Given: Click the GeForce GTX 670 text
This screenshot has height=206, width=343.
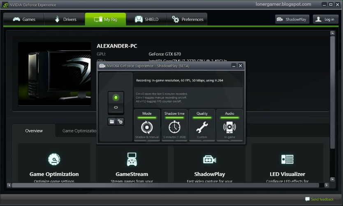Looking at the screenshot, I should pyautogui.click(x=165, y=54).
